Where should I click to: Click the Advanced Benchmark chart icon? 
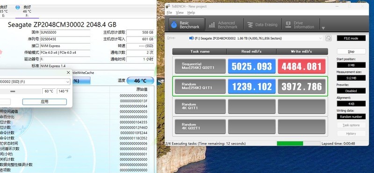(x=212, y=25)
